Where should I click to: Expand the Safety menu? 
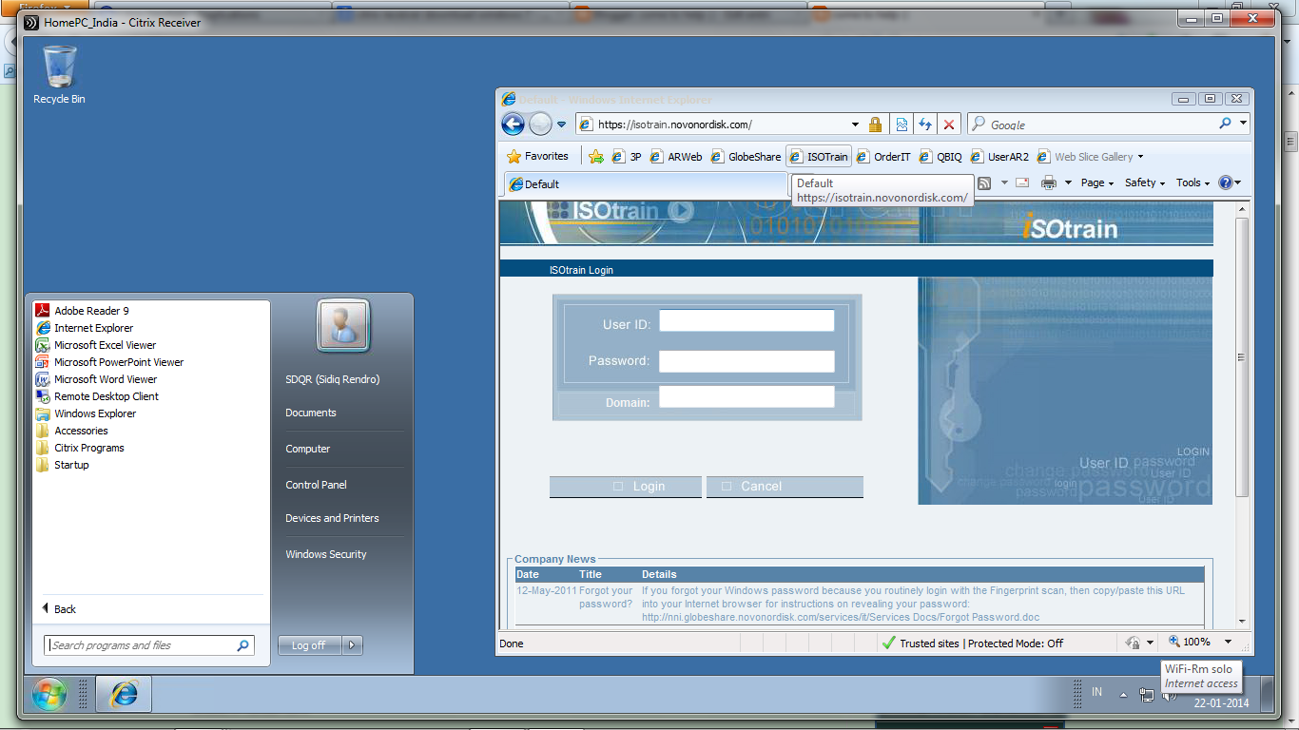(1139, 182)
